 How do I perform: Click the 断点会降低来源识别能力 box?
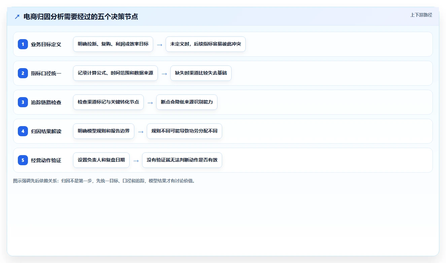tap(187, 102)
